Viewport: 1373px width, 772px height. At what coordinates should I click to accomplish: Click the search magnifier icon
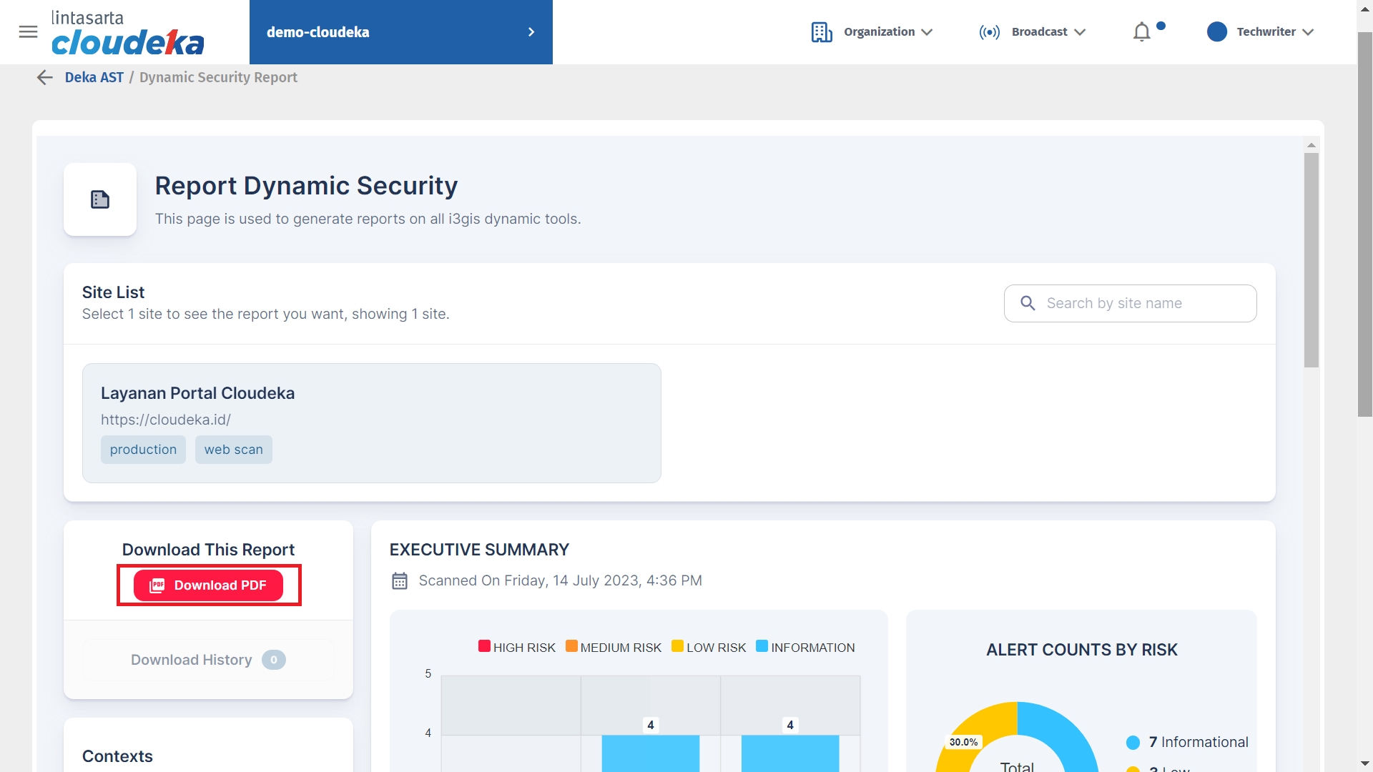click(x=1028, y=303)
